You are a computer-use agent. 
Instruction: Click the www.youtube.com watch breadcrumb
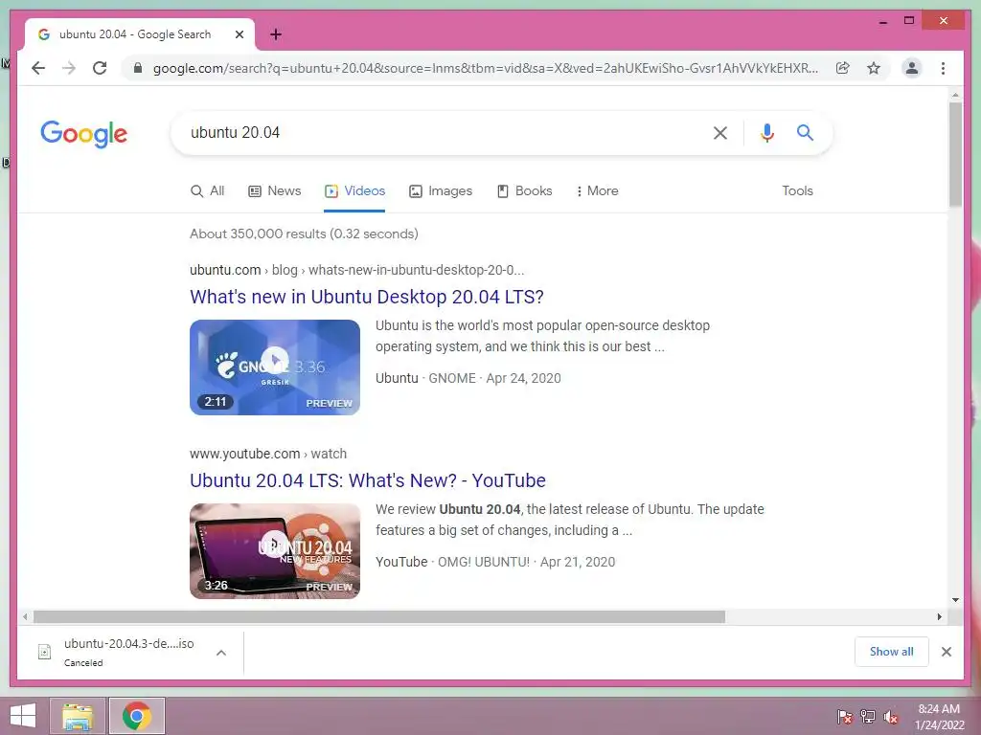pos(268,454)
